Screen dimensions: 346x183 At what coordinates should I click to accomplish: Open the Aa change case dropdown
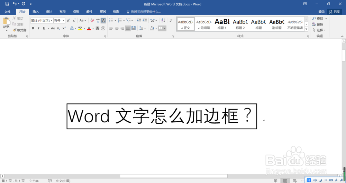coord(83,20)
